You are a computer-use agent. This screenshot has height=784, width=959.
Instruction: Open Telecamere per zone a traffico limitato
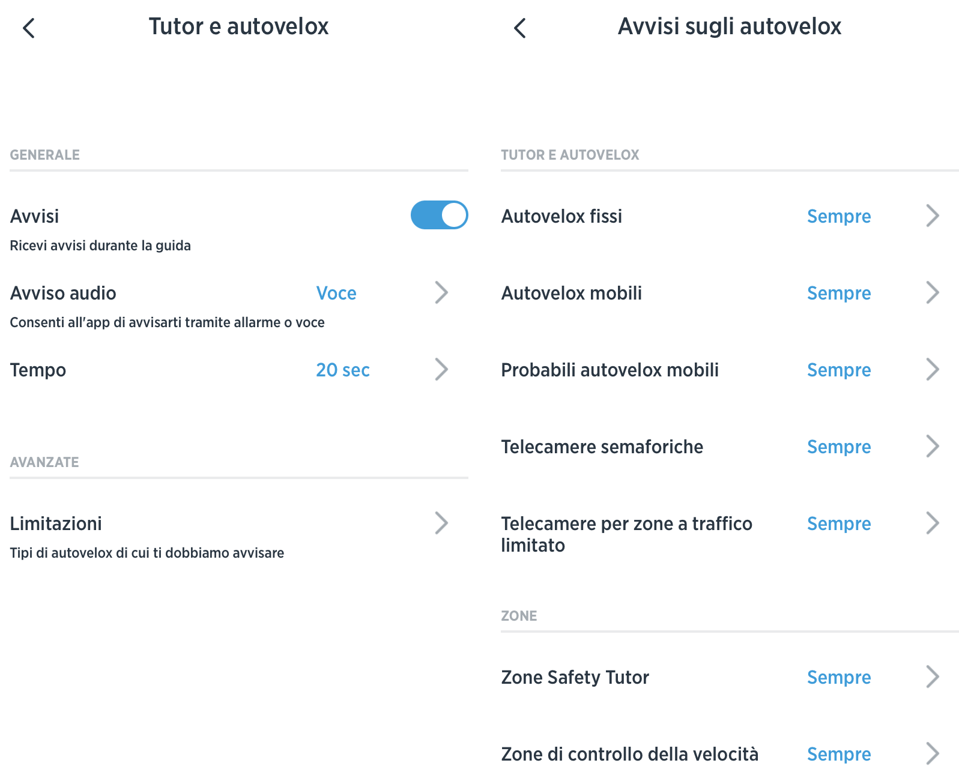[626, 534]
